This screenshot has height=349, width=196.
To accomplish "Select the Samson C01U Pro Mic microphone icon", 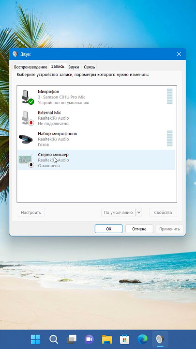I will pyautogui.click(x=28, y=97).
